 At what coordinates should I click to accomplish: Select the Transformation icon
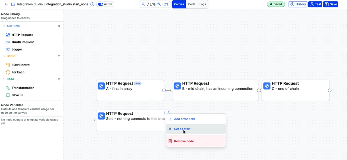8,88
